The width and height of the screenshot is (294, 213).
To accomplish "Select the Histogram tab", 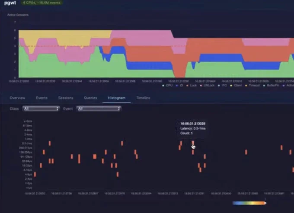I will pyautogui.click(x=116, y=98).
